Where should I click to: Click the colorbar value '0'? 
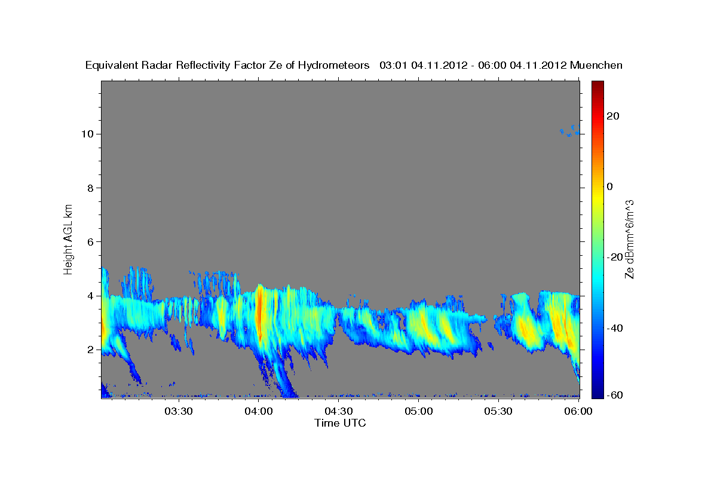[610, 186]
